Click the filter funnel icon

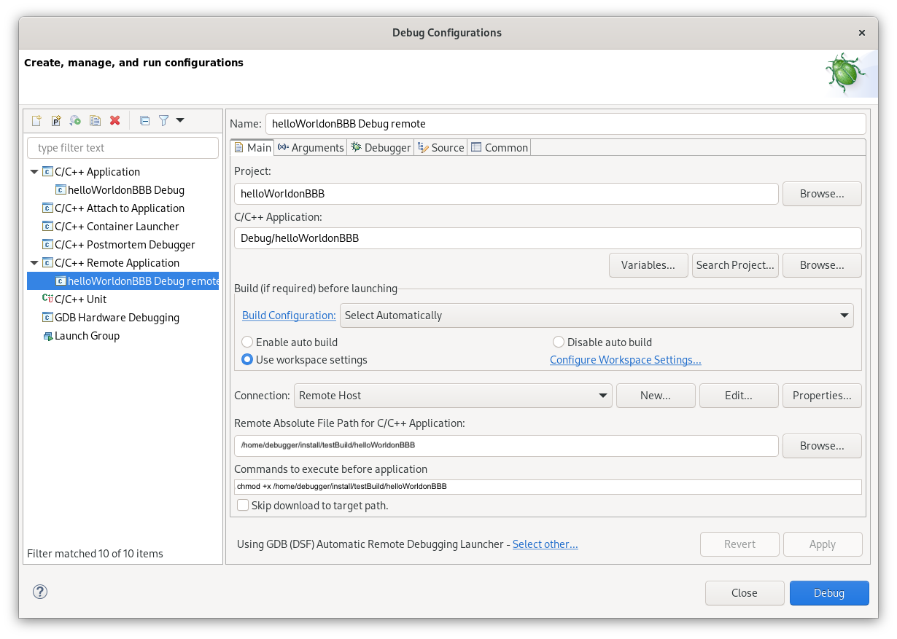point(164,121)
